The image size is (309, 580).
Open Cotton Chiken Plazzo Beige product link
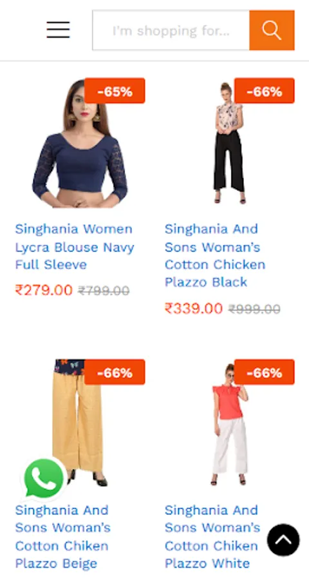pos(63,537)
